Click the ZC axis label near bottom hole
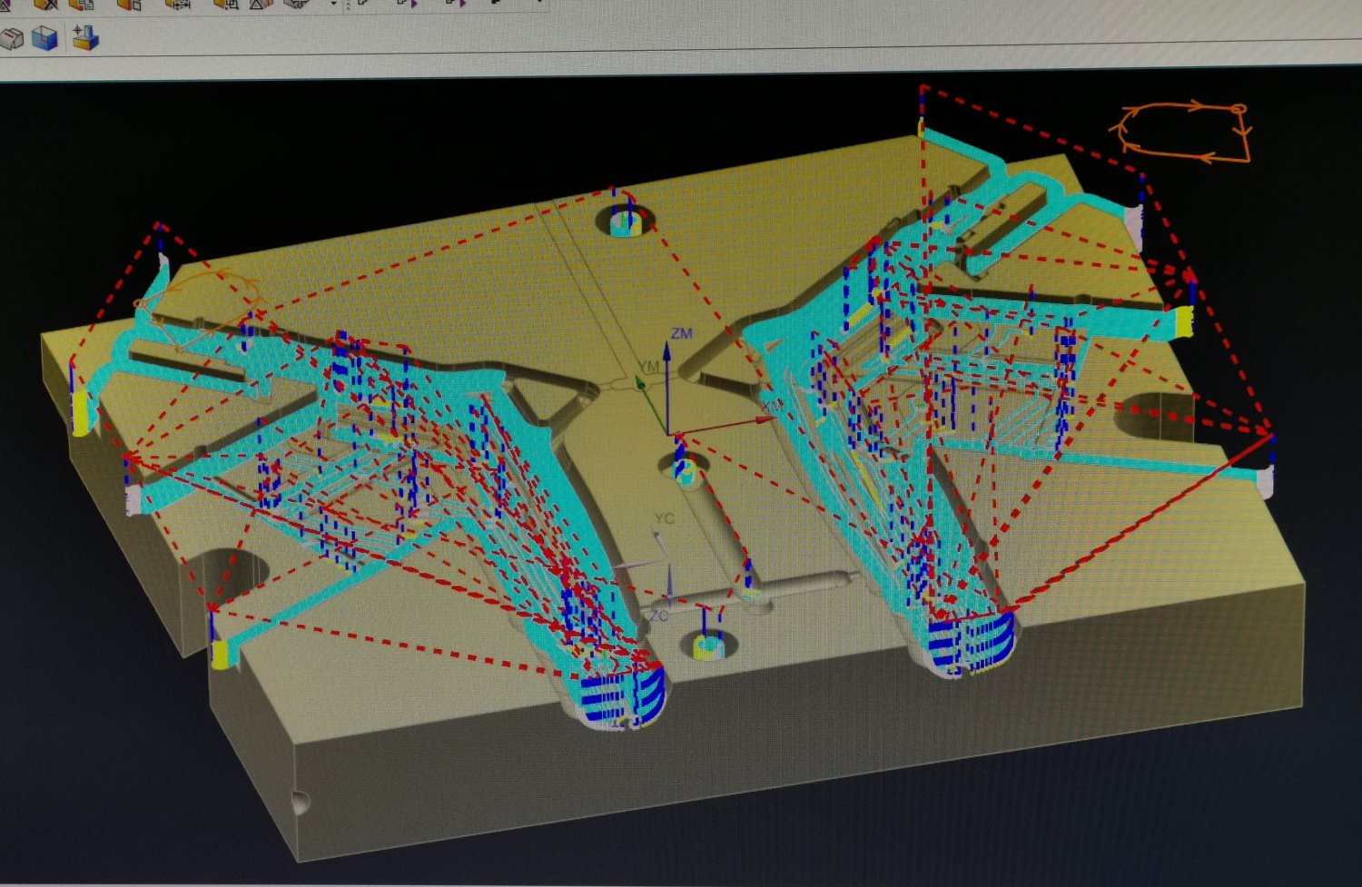Image resolution: width=1362 pixels, height=887 pixels. pos(658,616)
